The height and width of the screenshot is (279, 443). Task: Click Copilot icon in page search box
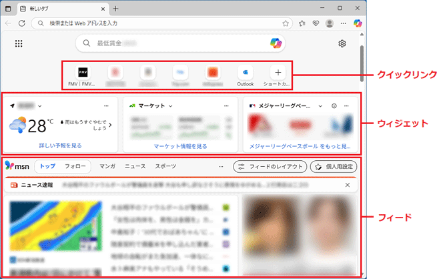[x=276, y=43]
